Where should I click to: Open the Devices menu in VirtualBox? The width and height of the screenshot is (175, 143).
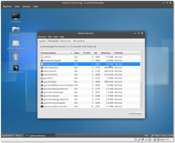(26, 6)
